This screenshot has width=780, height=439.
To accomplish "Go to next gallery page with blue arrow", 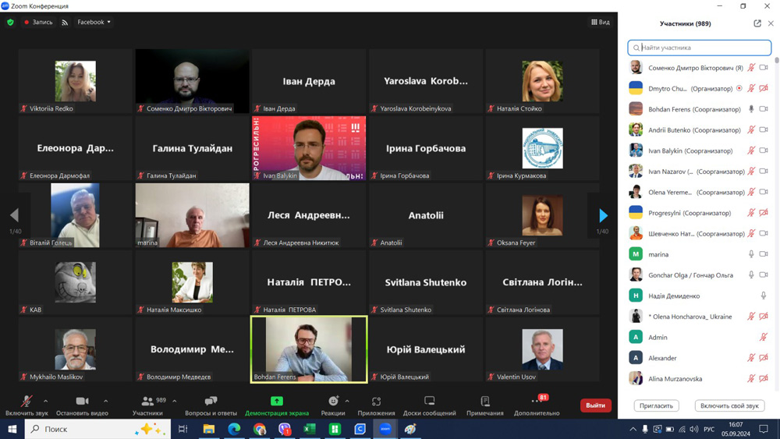I will coord(603,215).
